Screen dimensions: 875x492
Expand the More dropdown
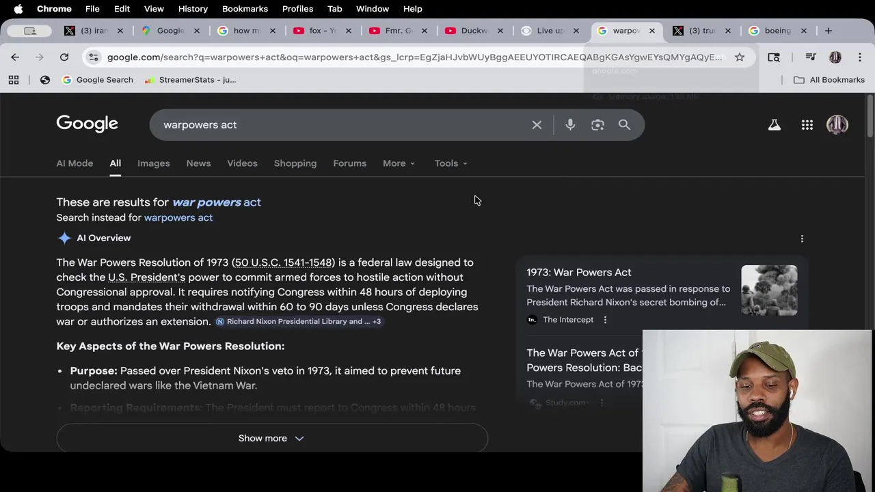[x=399, y=163]
